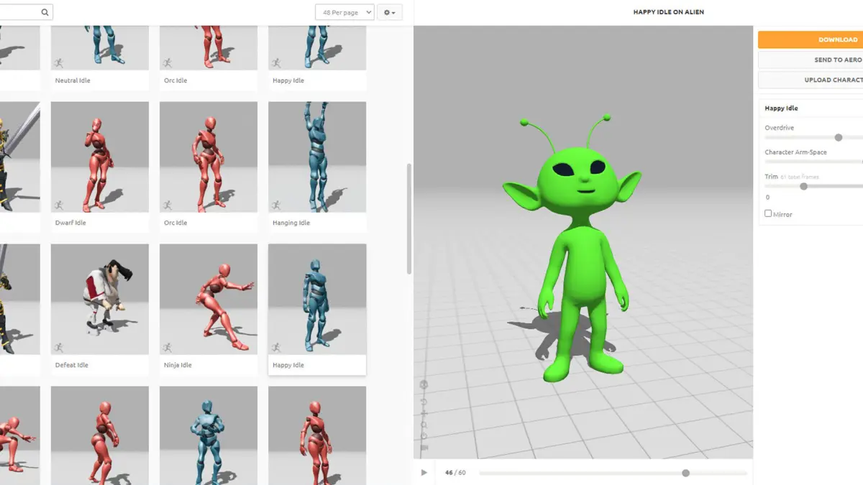Click the magnifier icon in the search box
The image size is (863, 485).
45,12
